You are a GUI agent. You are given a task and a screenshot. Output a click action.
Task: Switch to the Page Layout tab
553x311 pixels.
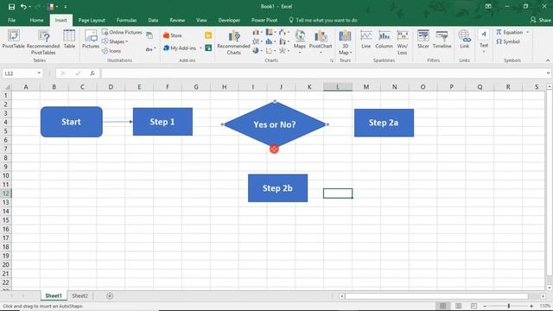click(92, 21)
